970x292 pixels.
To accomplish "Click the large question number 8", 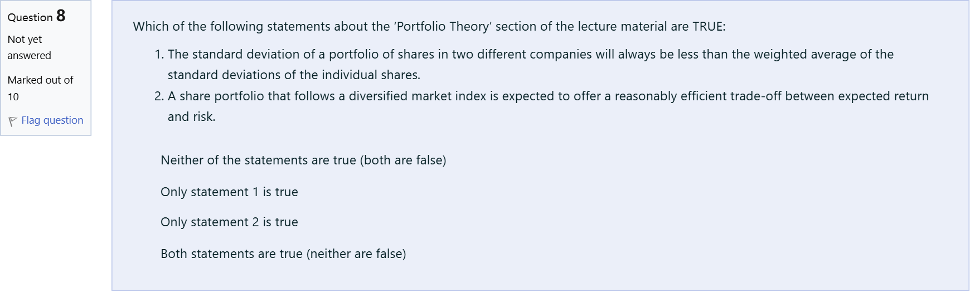I will tap(61, 16).
